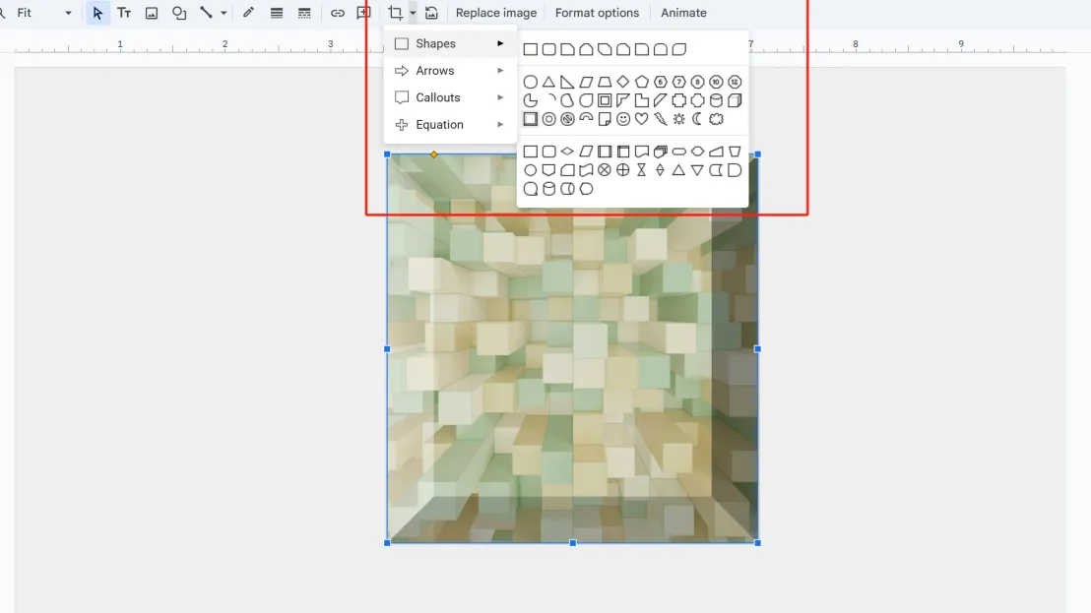This screenshot has width=1091, height=613.
Task: Expand the line tool dropdown arrow
Action: click(224, 13)
